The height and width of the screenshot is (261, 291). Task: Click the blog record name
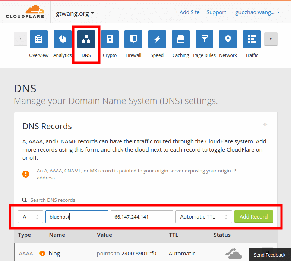(x=54, y=254)
